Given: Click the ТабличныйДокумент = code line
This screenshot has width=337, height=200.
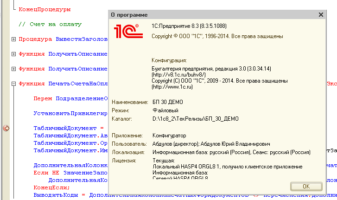Looking at the screenshot, I should 69,128.
